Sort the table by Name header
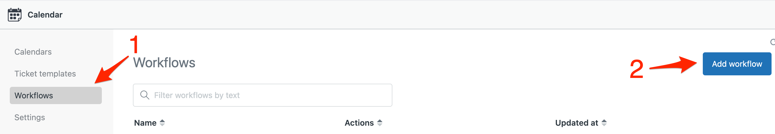This screenshot has height=134, width=775. pyautogui.click(x=145, y=122)
